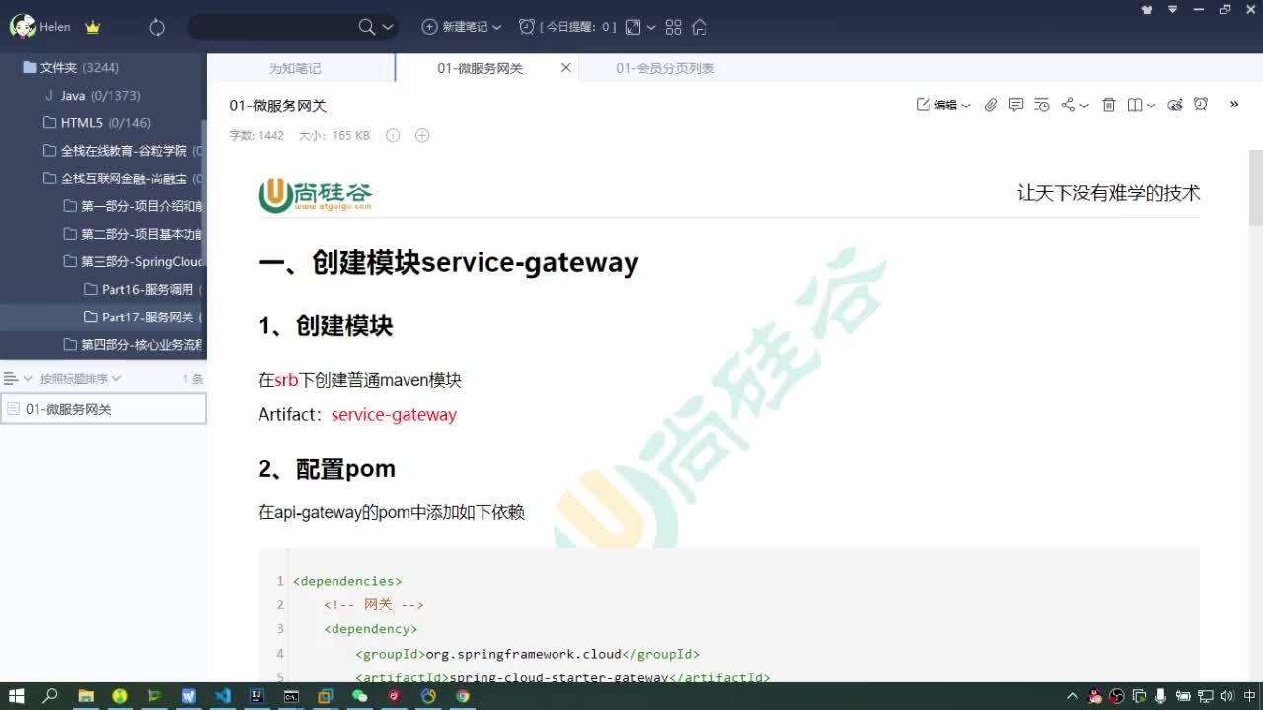
Task: Switch to the 01-微服务网关 tab
Action: (480, 68)
